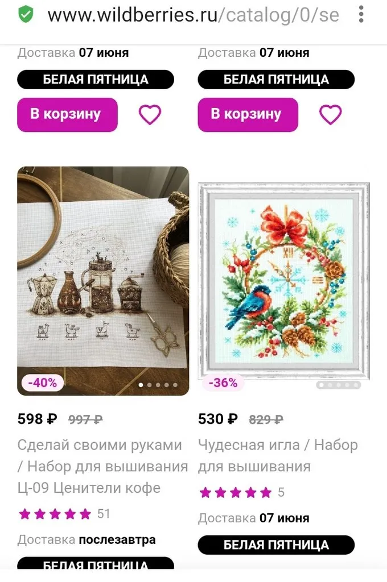The width and height of the screenshot is (387, 582).
Task: Tap the coffee image carousel dots
Action: [158, 385]
